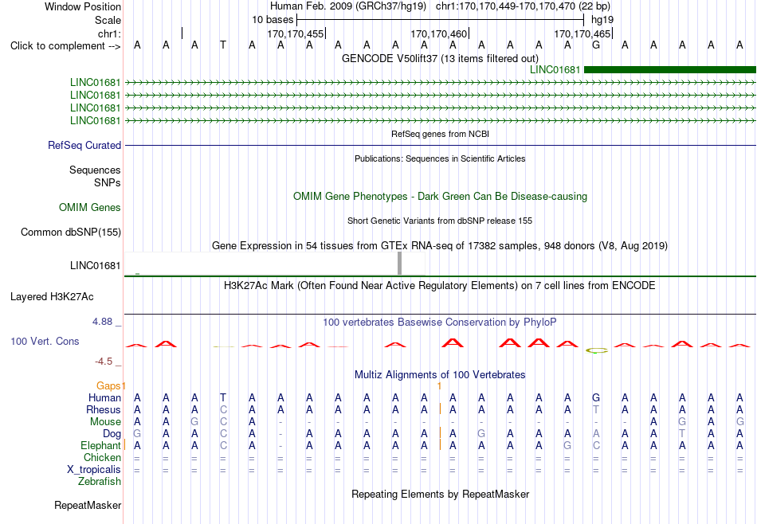The height and width of the screenshot is (524, 757).
Task: Click the gray bar in GTEx LINC01681 chart
Action: tap(399, 263)
